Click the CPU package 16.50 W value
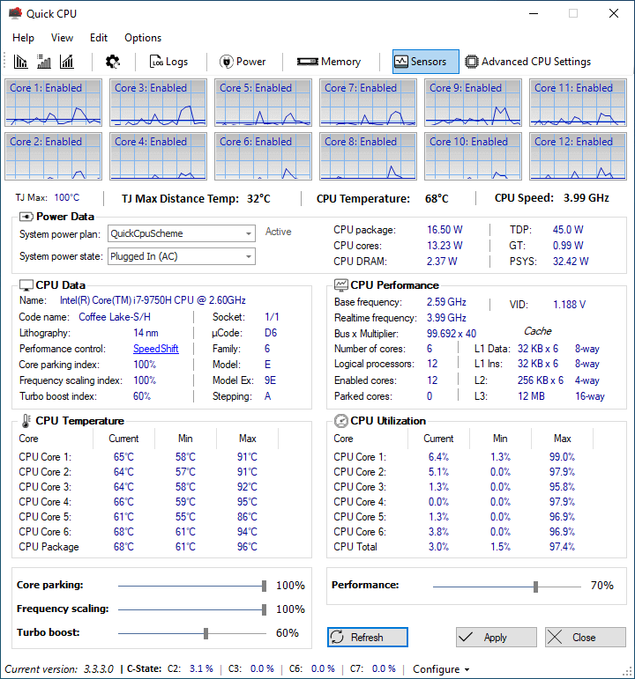Screen dimensions: 635x679 tap(444, 230)
